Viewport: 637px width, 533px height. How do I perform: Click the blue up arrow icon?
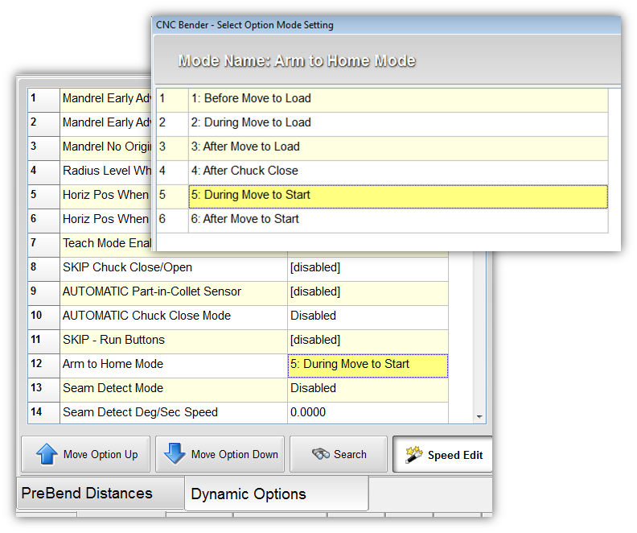point(46,455)
